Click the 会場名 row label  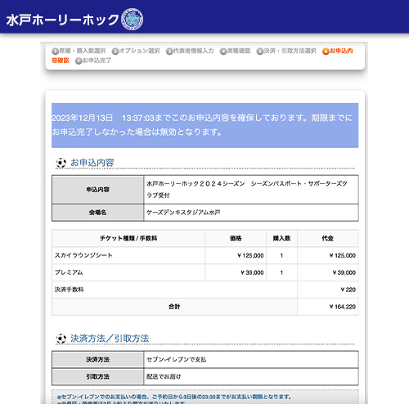click(x=98, y=213)
